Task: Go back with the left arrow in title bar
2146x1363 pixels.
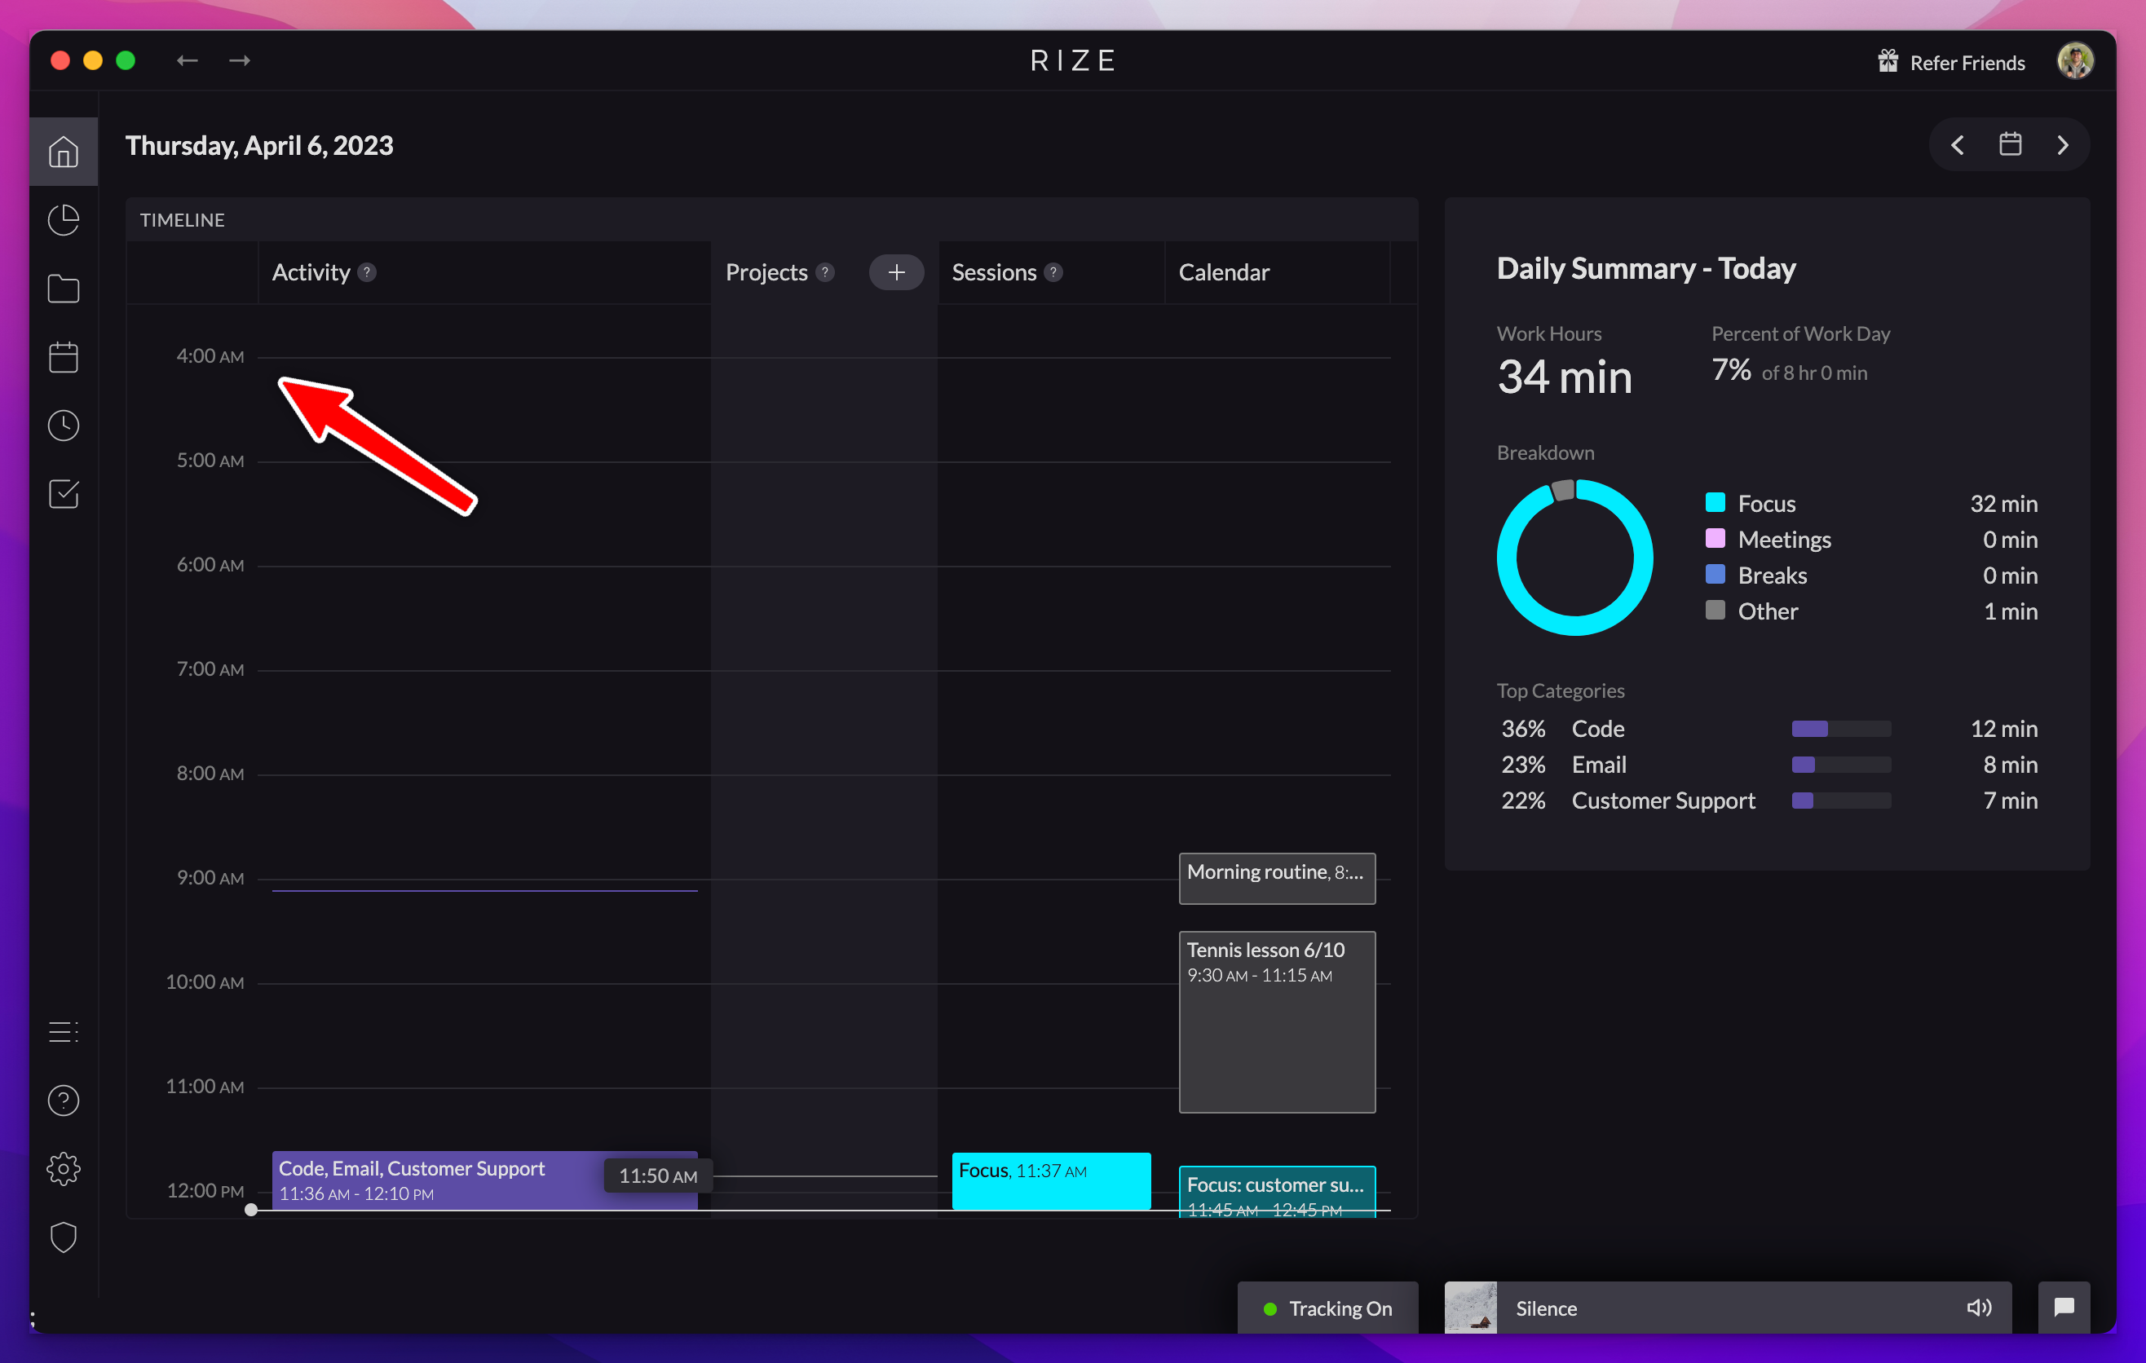Action: [188, 60]
